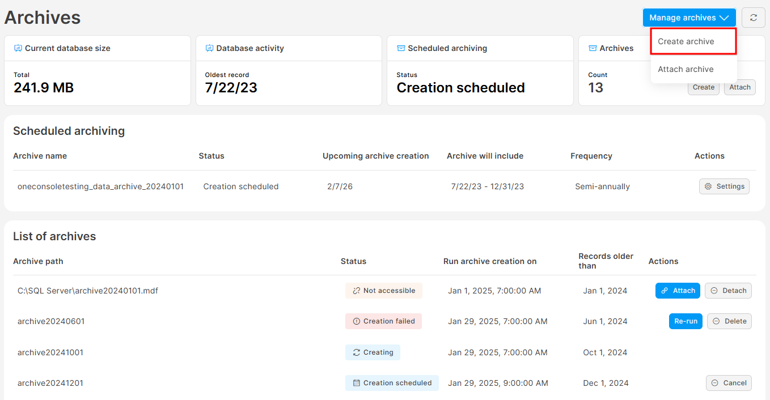Click the Database activity card icon

pos(209,48)
